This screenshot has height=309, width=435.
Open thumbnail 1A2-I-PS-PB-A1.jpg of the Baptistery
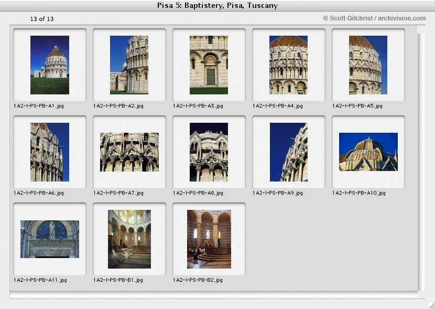tap(50, 65)
